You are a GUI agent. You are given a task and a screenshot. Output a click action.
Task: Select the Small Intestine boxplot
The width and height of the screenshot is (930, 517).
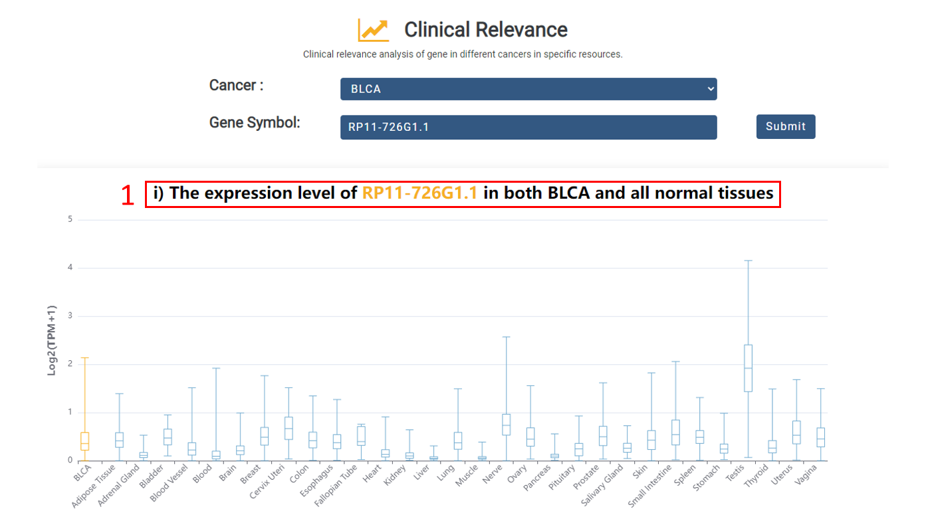(x=675, y=433)
